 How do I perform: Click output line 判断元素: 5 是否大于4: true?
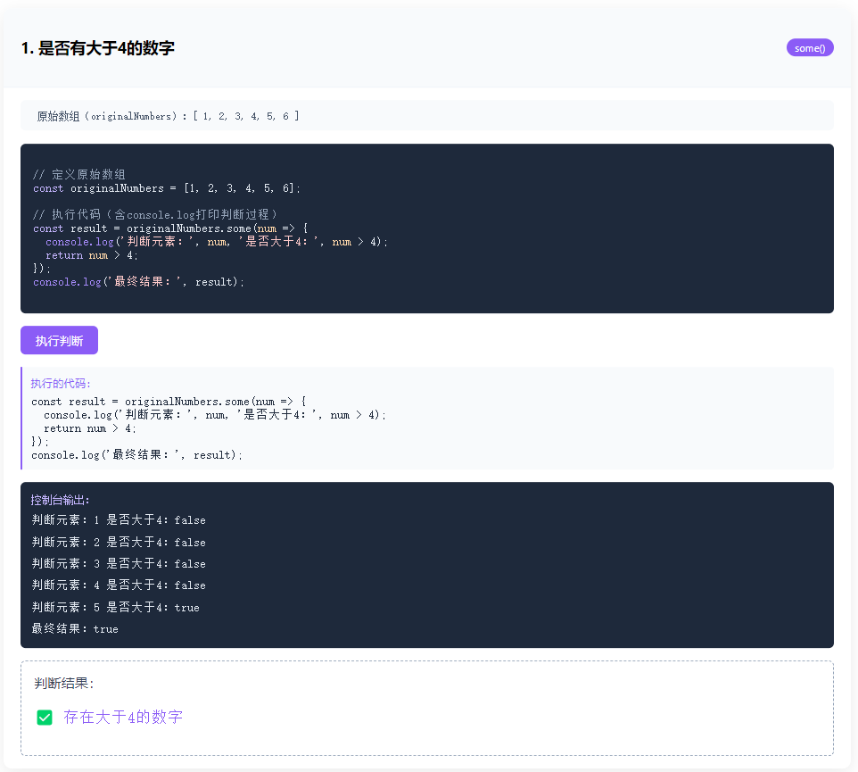click(x=115, y=607)
